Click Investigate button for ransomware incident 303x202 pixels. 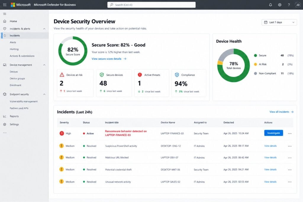pos(273,133)
